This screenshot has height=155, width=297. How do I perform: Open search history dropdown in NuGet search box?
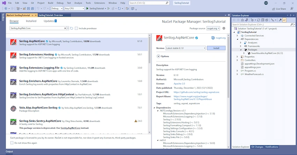68,28
